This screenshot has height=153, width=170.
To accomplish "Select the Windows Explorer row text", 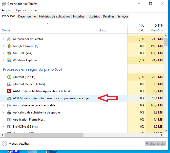I will [25, 60].
